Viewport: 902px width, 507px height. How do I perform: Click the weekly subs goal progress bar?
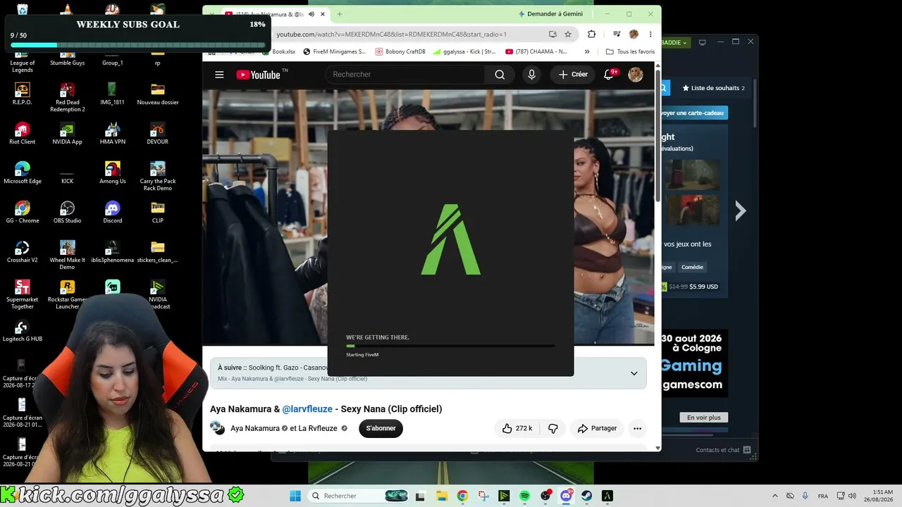pos(138,45)
